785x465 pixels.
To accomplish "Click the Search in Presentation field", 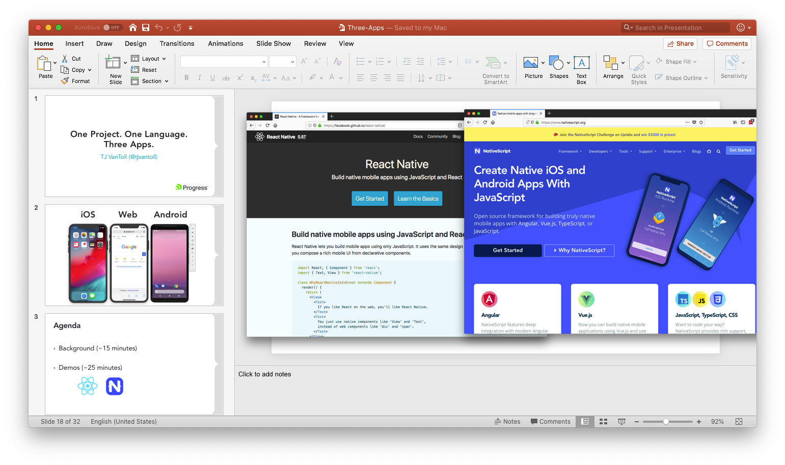I will [x=675, y=28].
